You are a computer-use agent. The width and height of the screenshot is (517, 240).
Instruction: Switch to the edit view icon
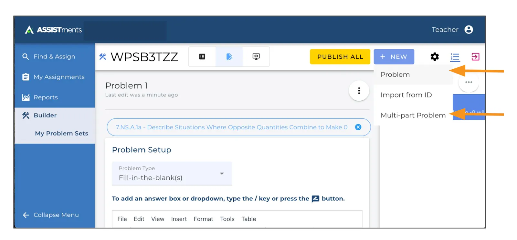(229, 57)
